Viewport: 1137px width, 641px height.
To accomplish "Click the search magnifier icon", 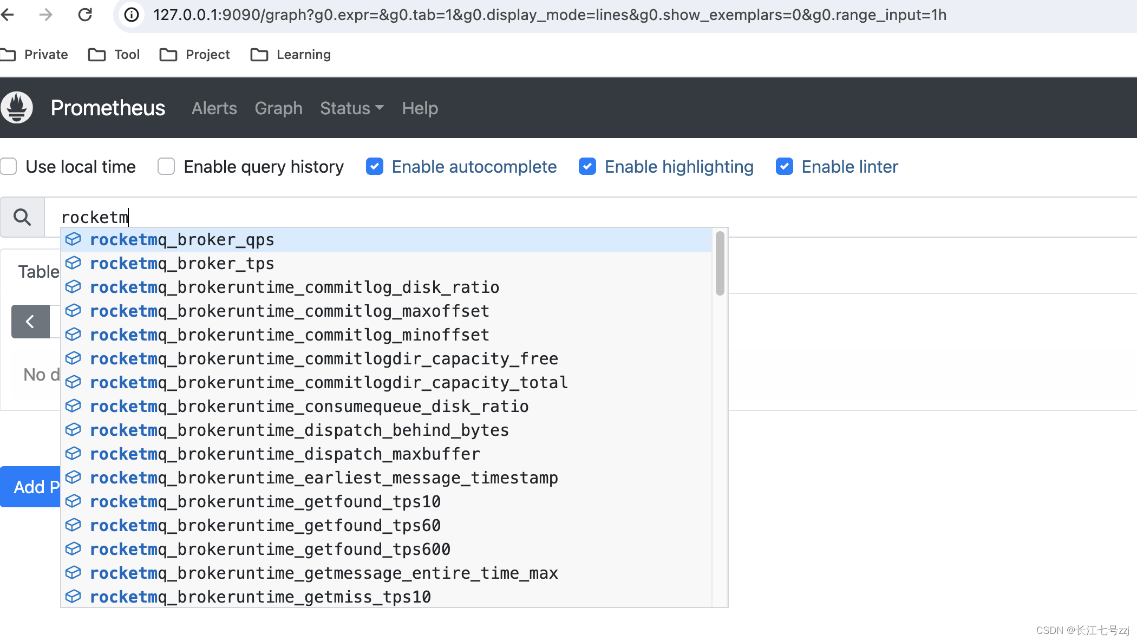I will pos(22,217).
